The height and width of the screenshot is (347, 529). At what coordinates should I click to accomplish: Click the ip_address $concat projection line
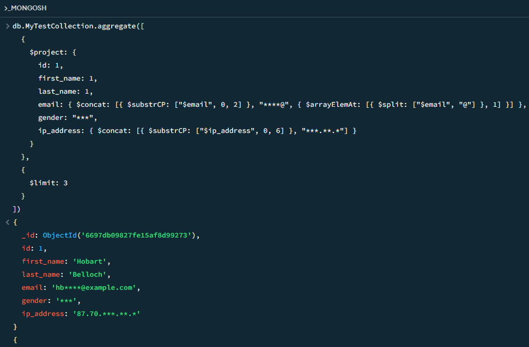(x=197, y=131)
